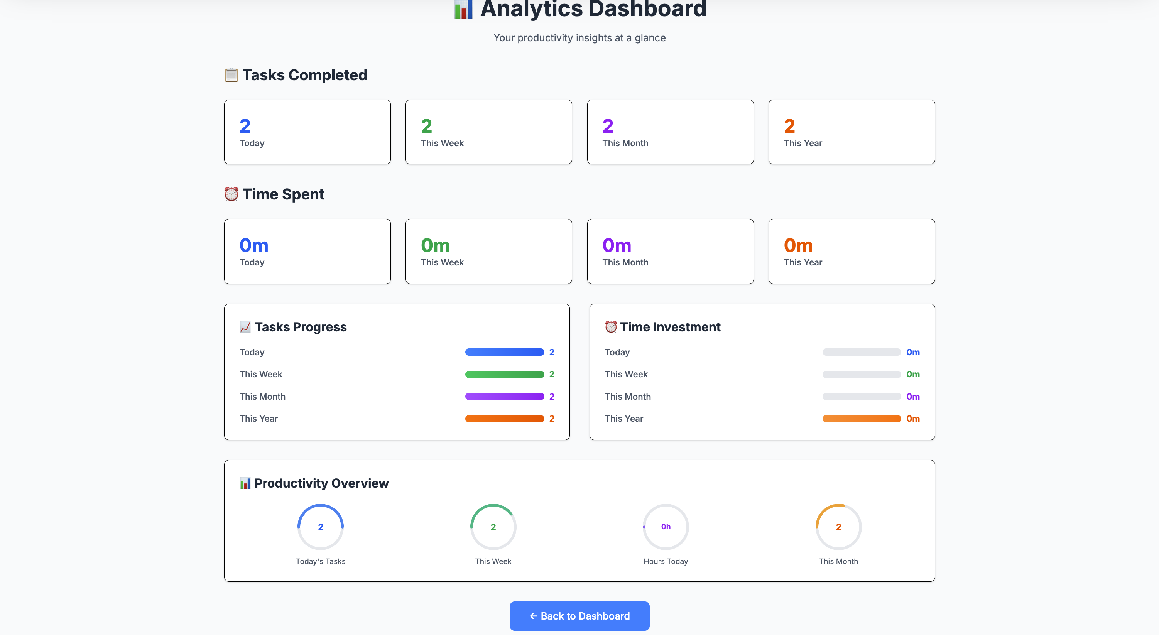Click the Hours Today circular gauge

[x=666, y=527]
